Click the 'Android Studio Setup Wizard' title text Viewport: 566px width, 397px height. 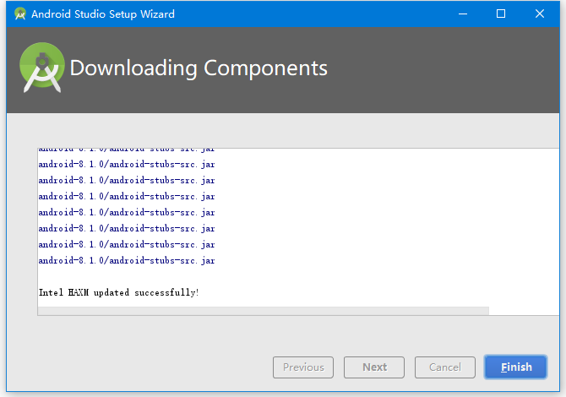pyautogui.click(x=103, y=14)
